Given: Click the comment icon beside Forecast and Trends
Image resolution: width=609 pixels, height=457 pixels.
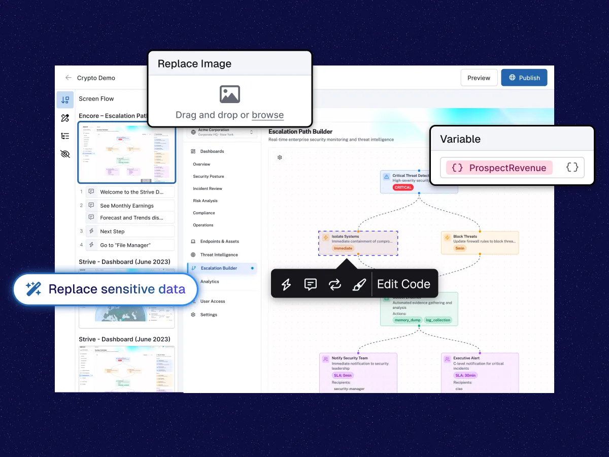Looking at the screenshot, I should click(x=91, y=217).
